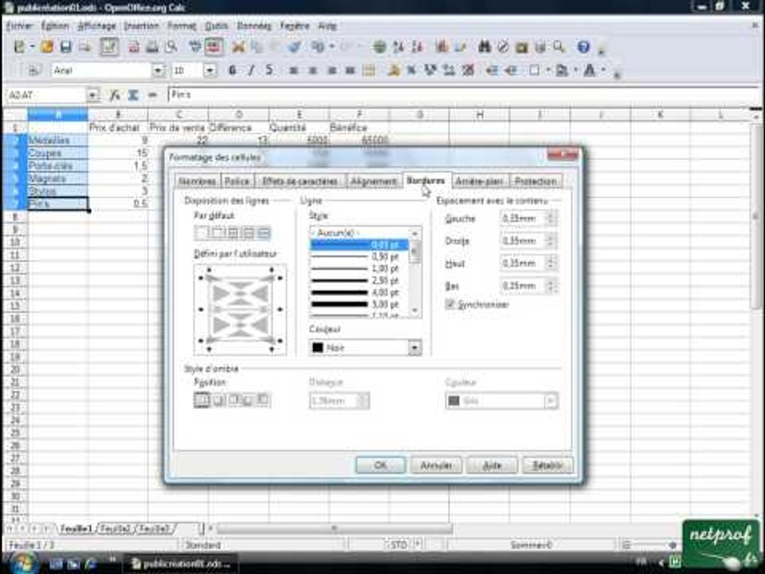The image size is (765, 574).
Task: Select the 2,50 pt line style
Action: [x=359, y=280]
